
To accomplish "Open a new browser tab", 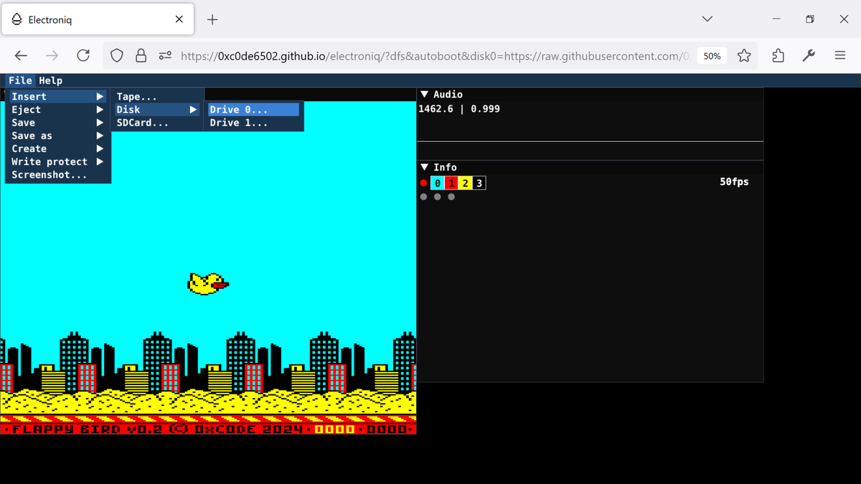I will click(212, 20).
